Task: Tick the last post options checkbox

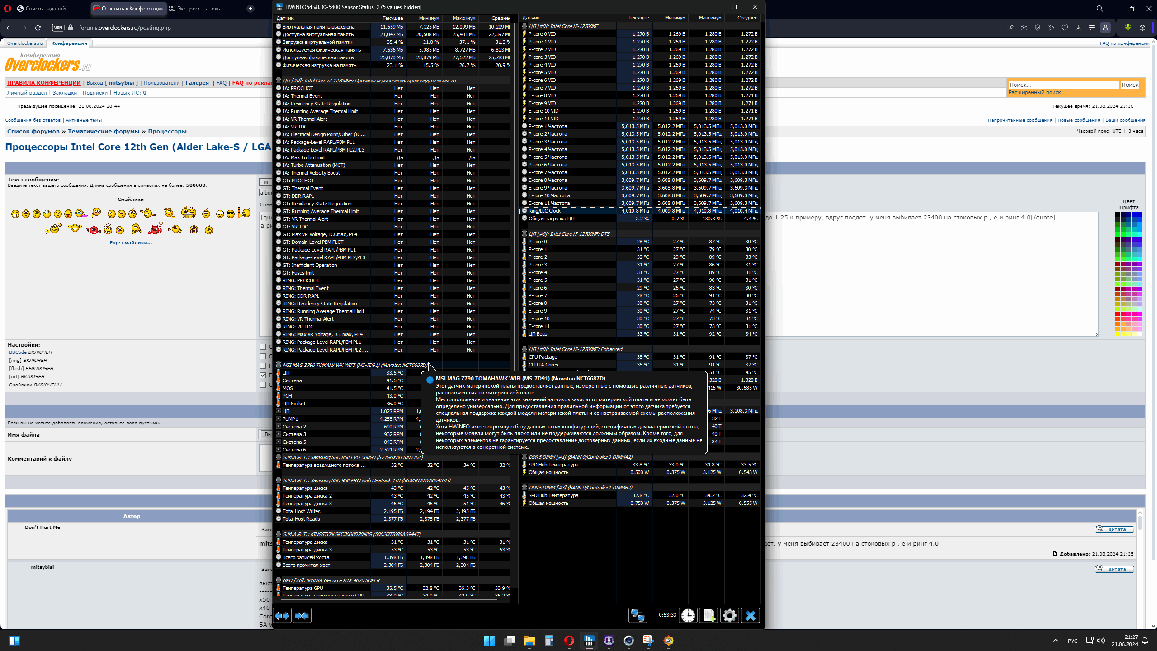Action: pyautogui.click(x=263, y=385)
